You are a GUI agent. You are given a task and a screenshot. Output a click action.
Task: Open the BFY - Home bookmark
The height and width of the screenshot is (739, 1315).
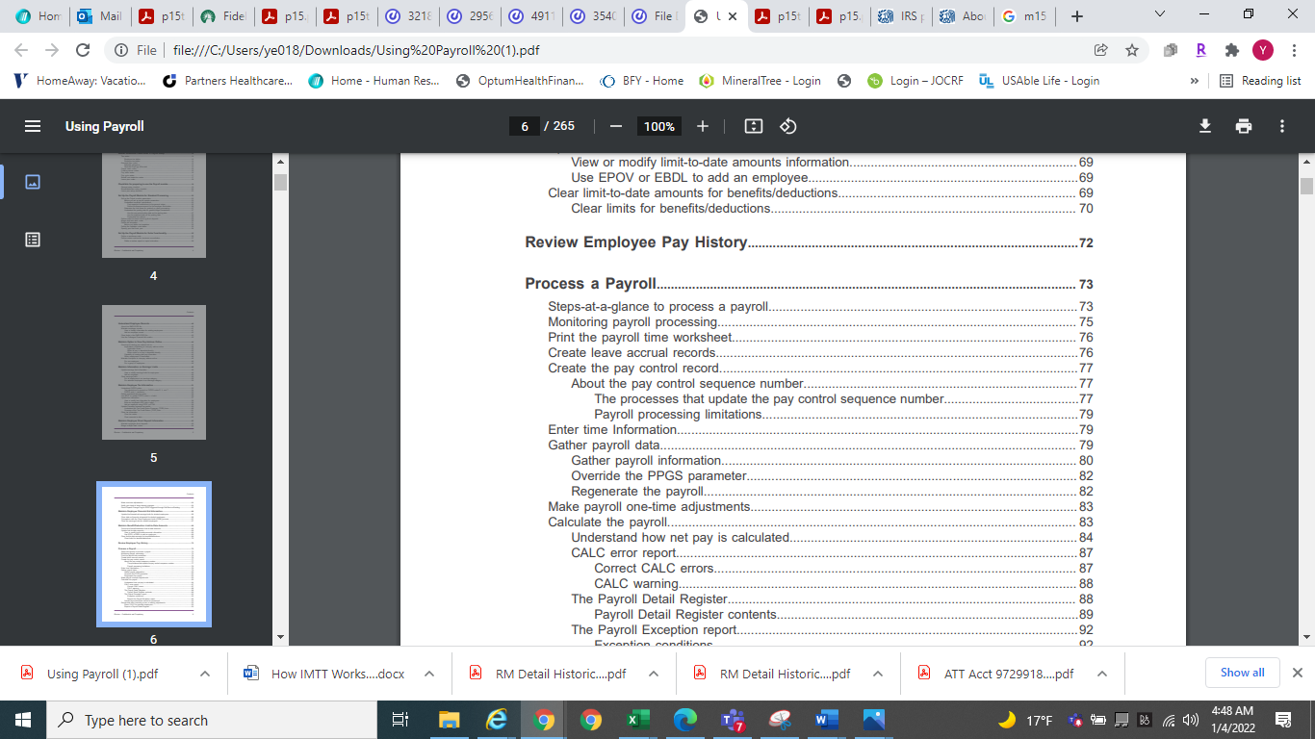point(641,81)
